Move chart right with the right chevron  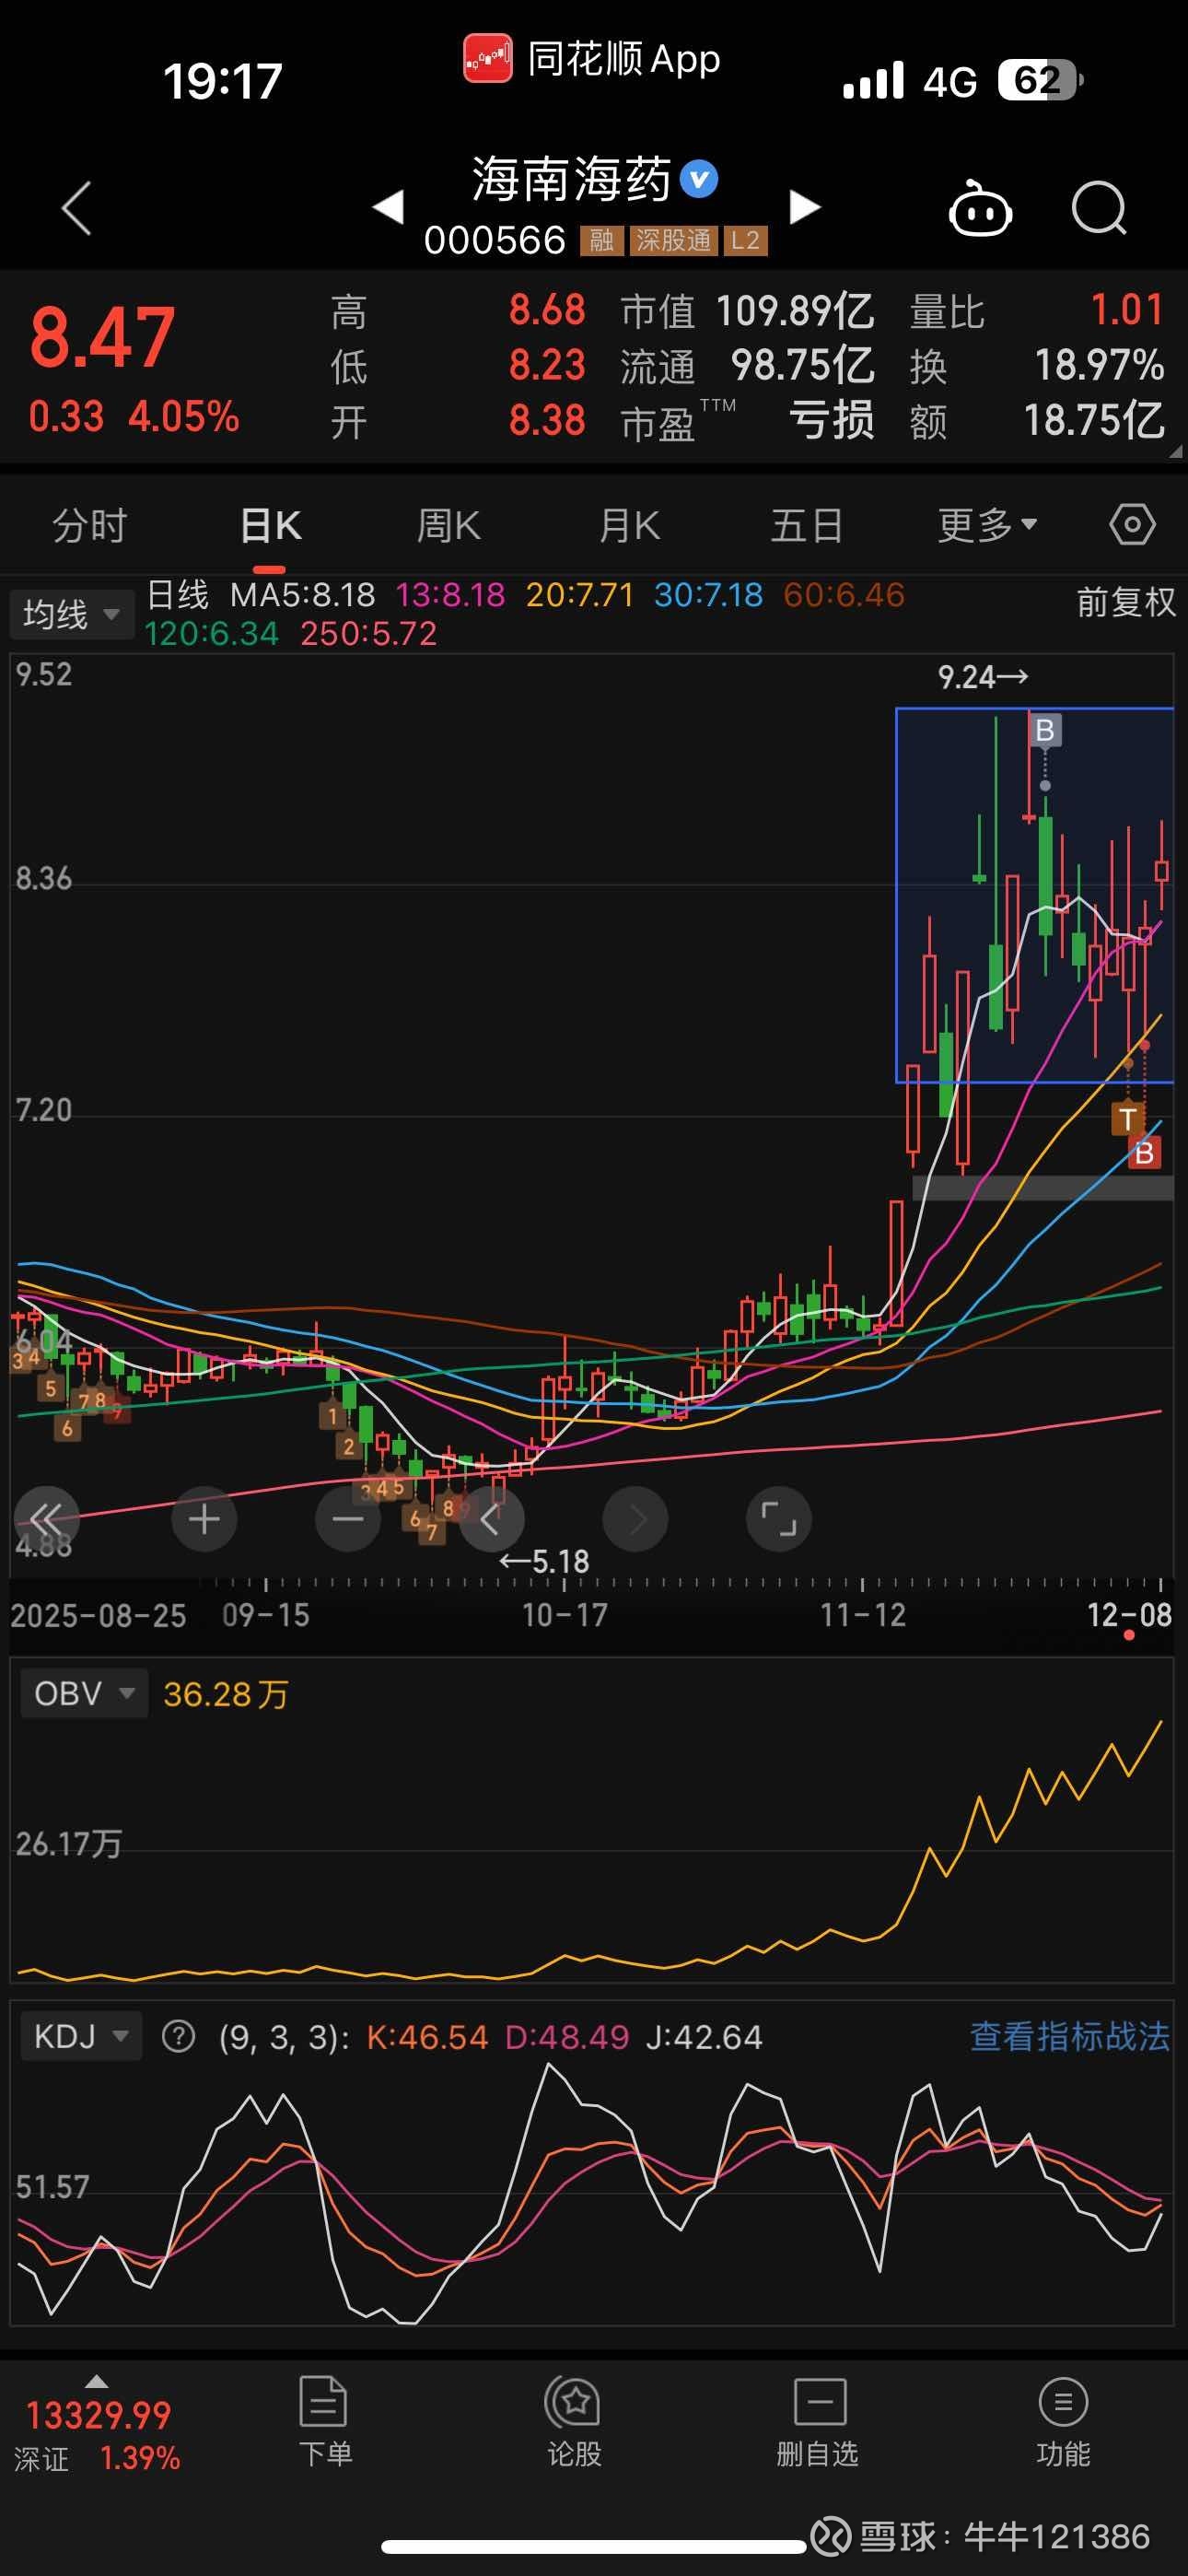(635, 1519)
